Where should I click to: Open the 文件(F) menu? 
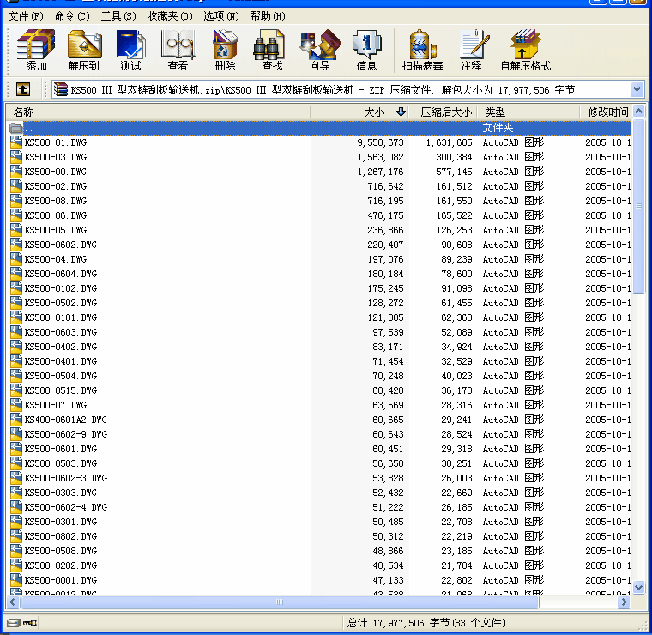tap(25, 16)
